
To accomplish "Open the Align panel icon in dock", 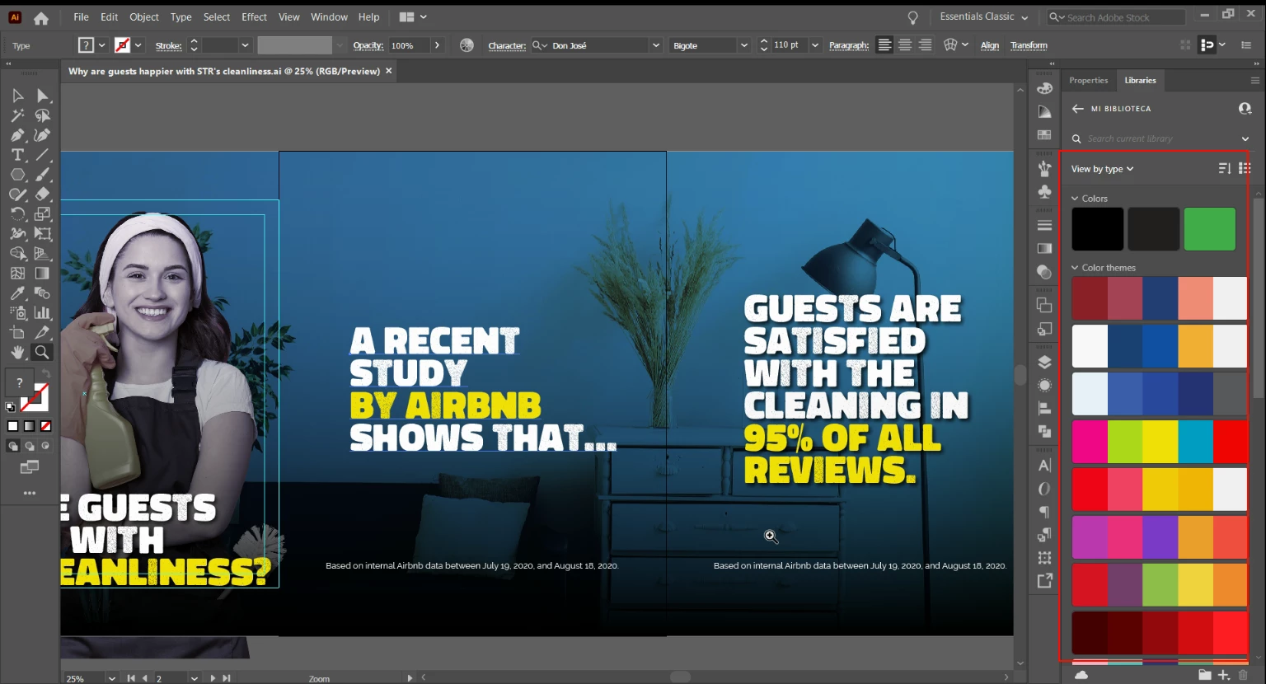I will point(1044,408).
